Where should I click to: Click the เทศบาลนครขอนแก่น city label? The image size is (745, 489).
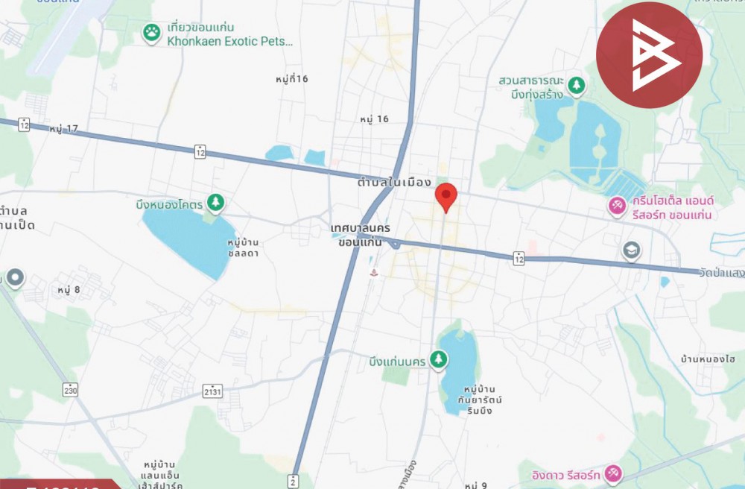pos(360,235)
